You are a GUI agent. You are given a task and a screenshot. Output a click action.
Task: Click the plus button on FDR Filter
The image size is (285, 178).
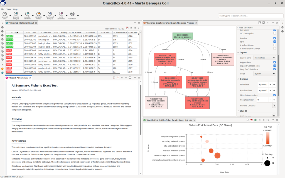click(x=274, y=85)
